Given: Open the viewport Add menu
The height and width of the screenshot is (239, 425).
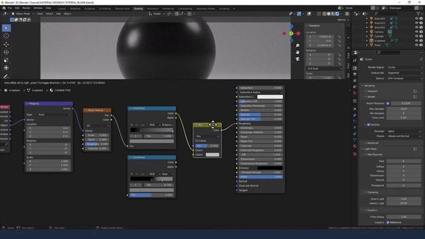Looking at the screenshot, I should point(58,13).
